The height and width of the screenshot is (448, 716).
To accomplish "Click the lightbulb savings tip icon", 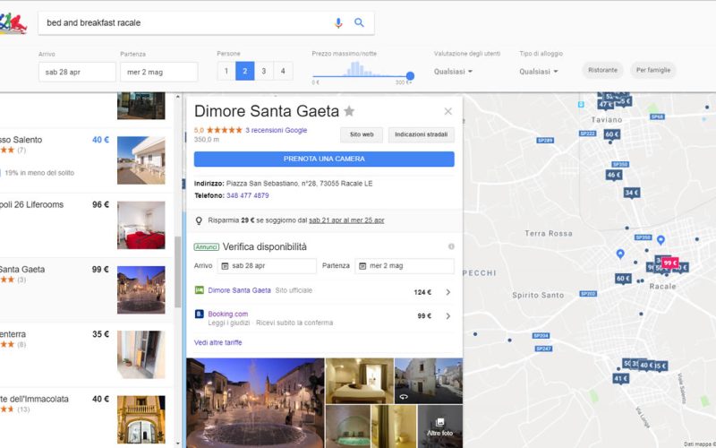I will pyautogui.click(x=199, y=220).
